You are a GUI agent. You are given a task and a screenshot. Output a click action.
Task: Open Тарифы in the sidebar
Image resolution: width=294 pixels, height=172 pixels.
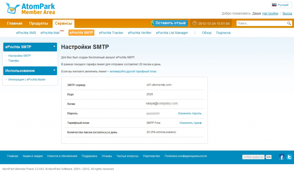[14, 61]
